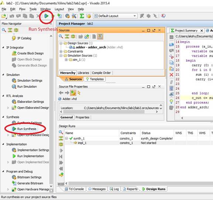Screen dimensions: 213x200
Task: Click reset runs rewind icon in Design Runs
Action: pyautogui.click(x=61, y=169)
